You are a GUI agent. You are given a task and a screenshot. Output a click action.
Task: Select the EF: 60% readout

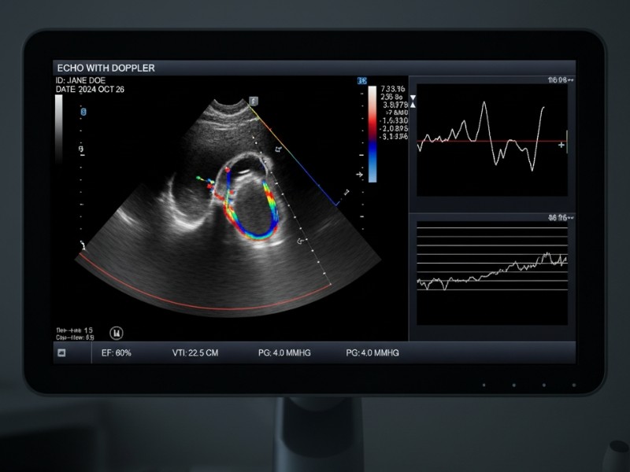click(117, 353)
